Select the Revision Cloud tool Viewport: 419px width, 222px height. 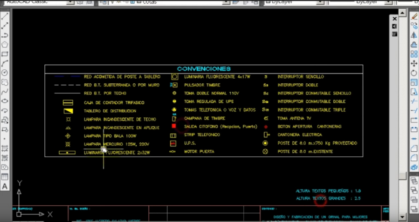5,82
